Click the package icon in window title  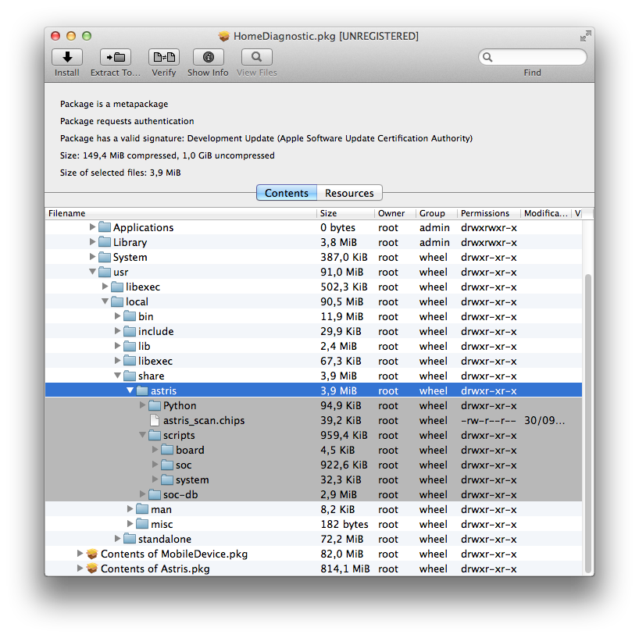point(223,36)
